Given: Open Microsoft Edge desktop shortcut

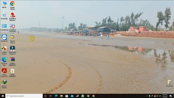Looking at the screenshot, I should click(x=4, y=62).
